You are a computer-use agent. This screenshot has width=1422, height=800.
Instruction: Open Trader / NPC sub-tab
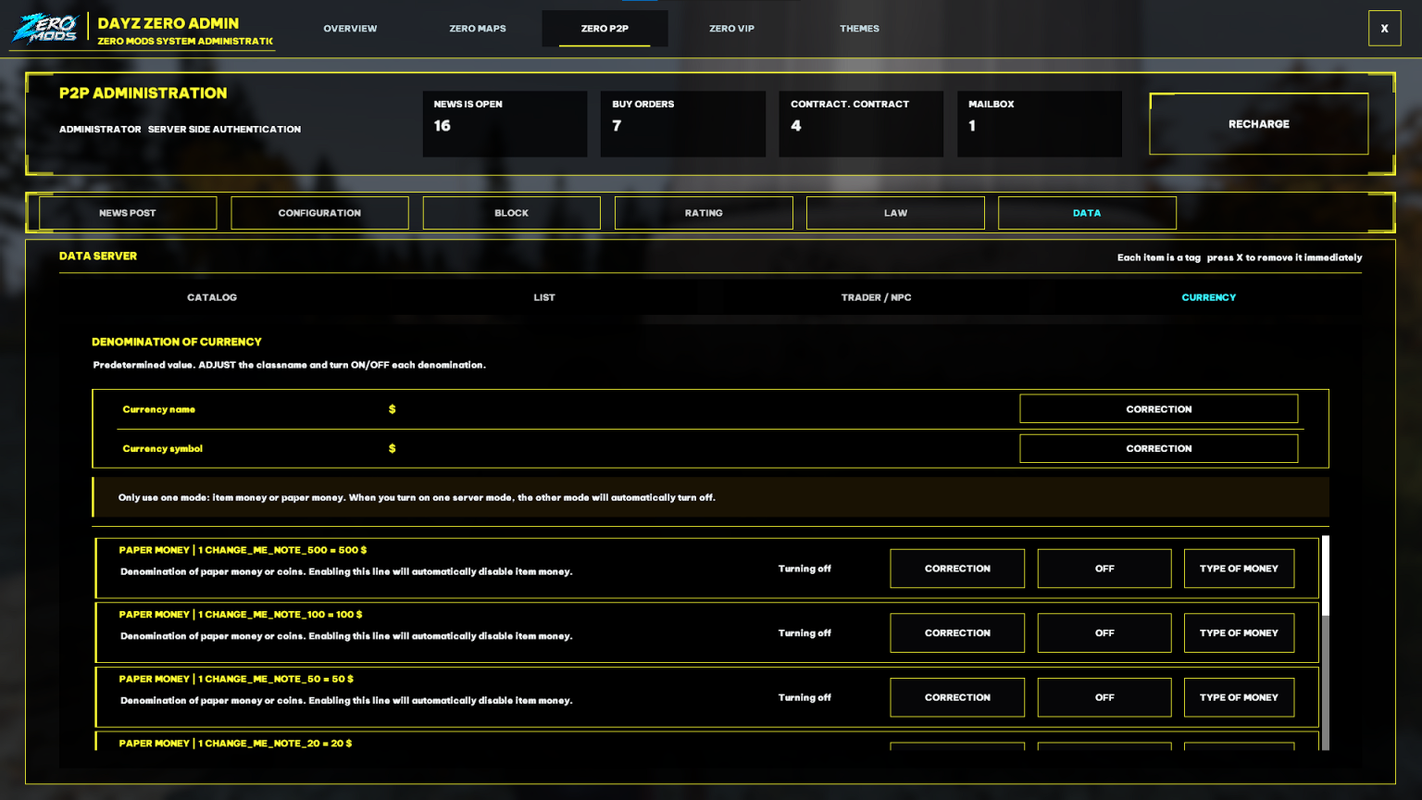(x=876, y=297)
